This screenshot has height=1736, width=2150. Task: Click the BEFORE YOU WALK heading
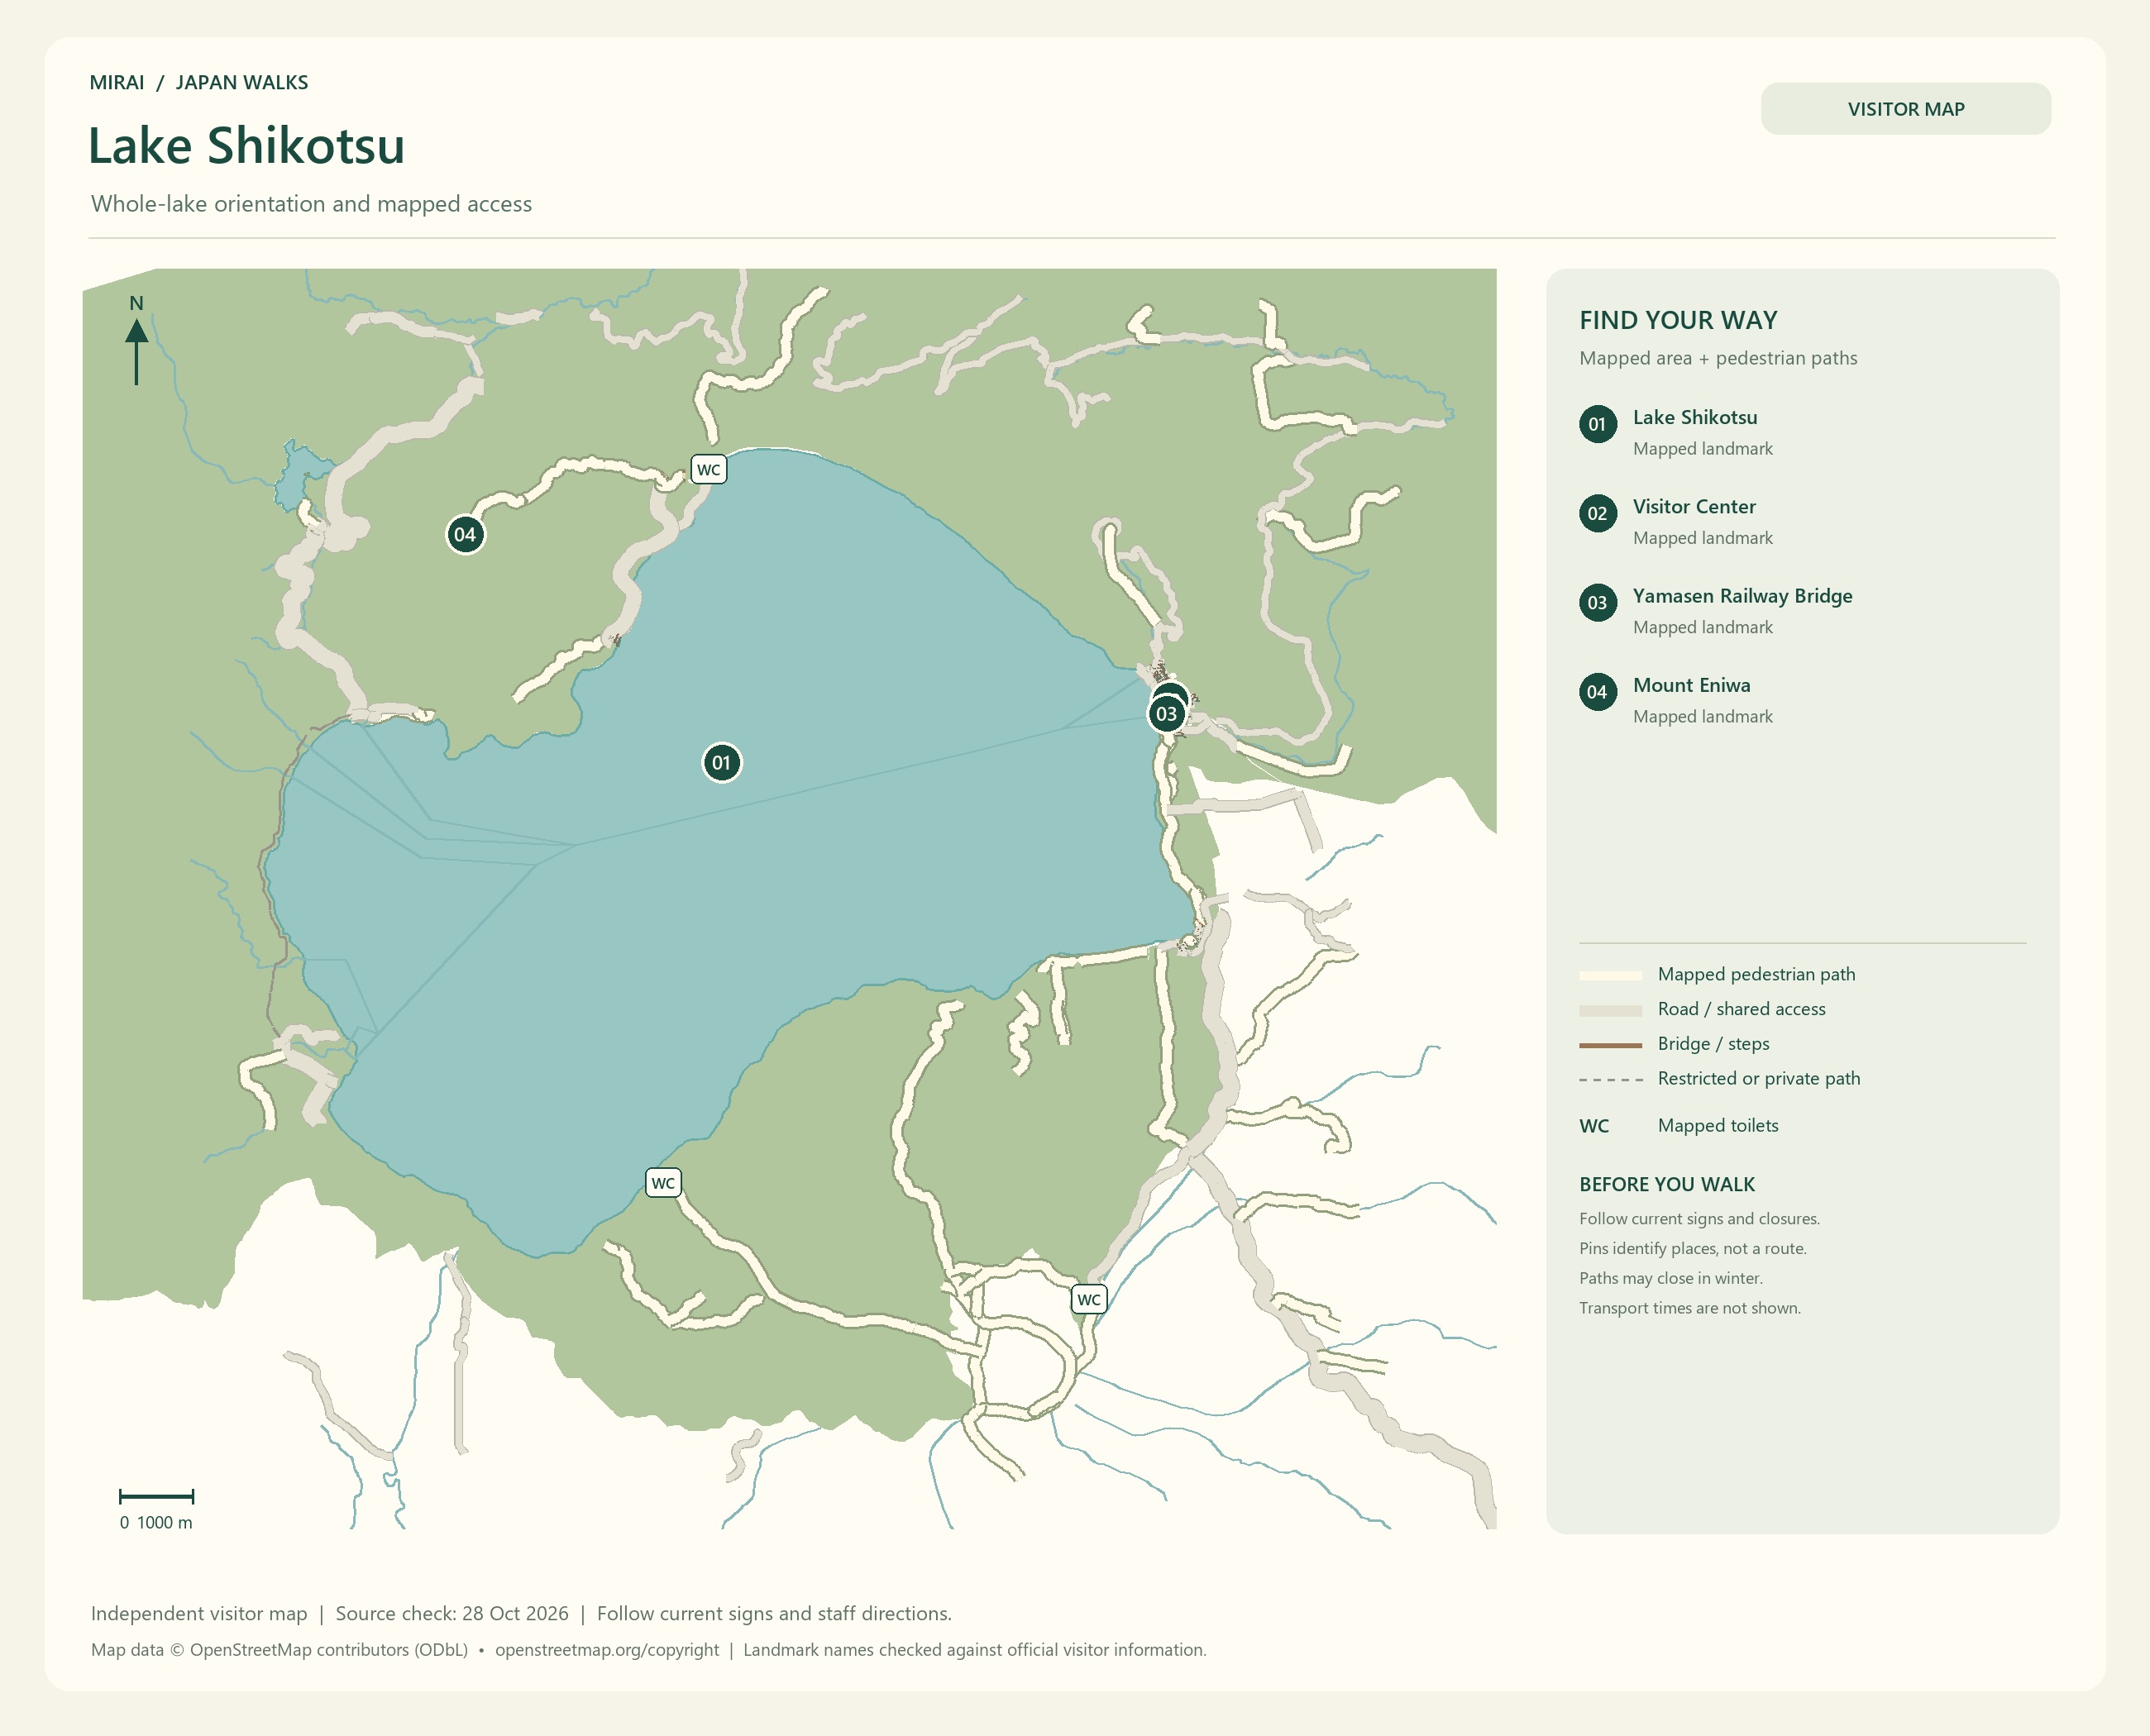pyautogui.click(x=1667, y=1184)
